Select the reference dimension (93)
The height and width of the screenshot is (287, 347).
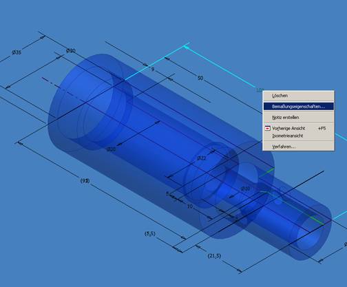coord(85,181)
